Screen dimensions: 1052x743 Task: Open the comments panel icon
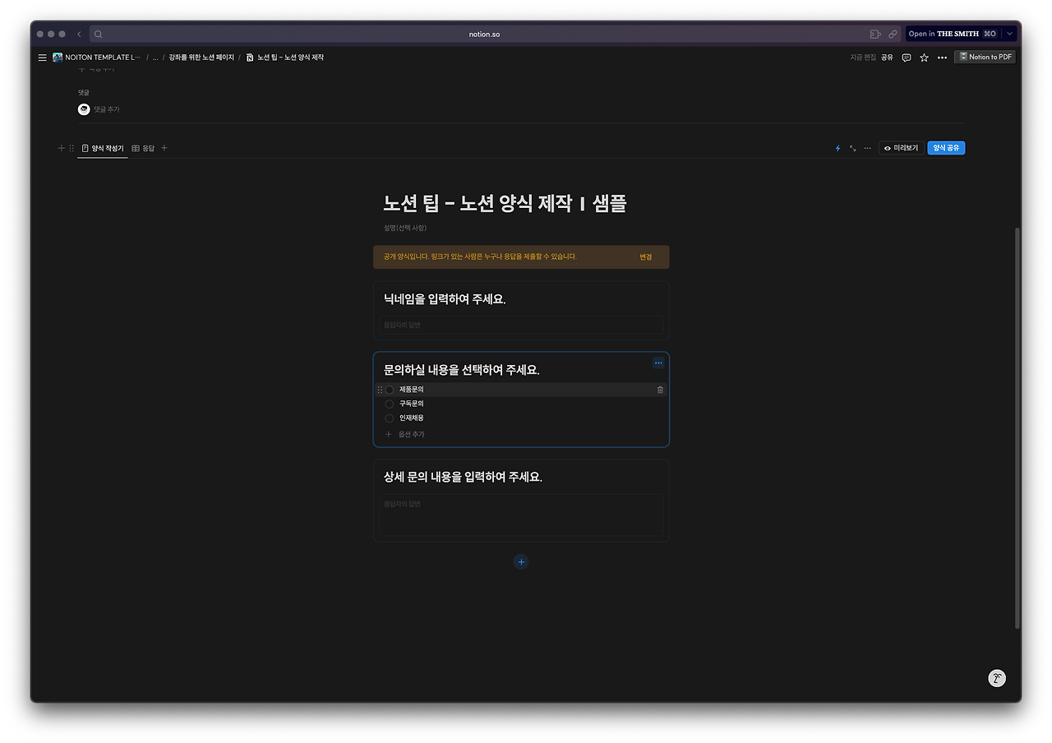(x=906, y=57)
